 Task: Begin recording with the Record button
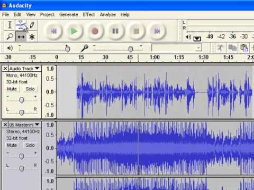point(95,31)
